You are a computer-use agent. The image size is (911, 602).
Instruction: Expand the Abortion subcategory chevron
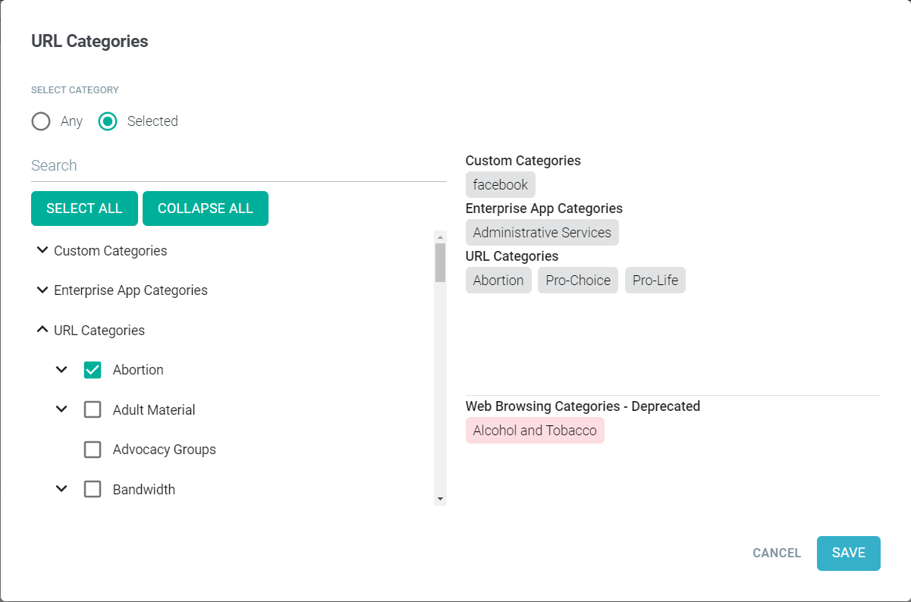click(61, 369)
